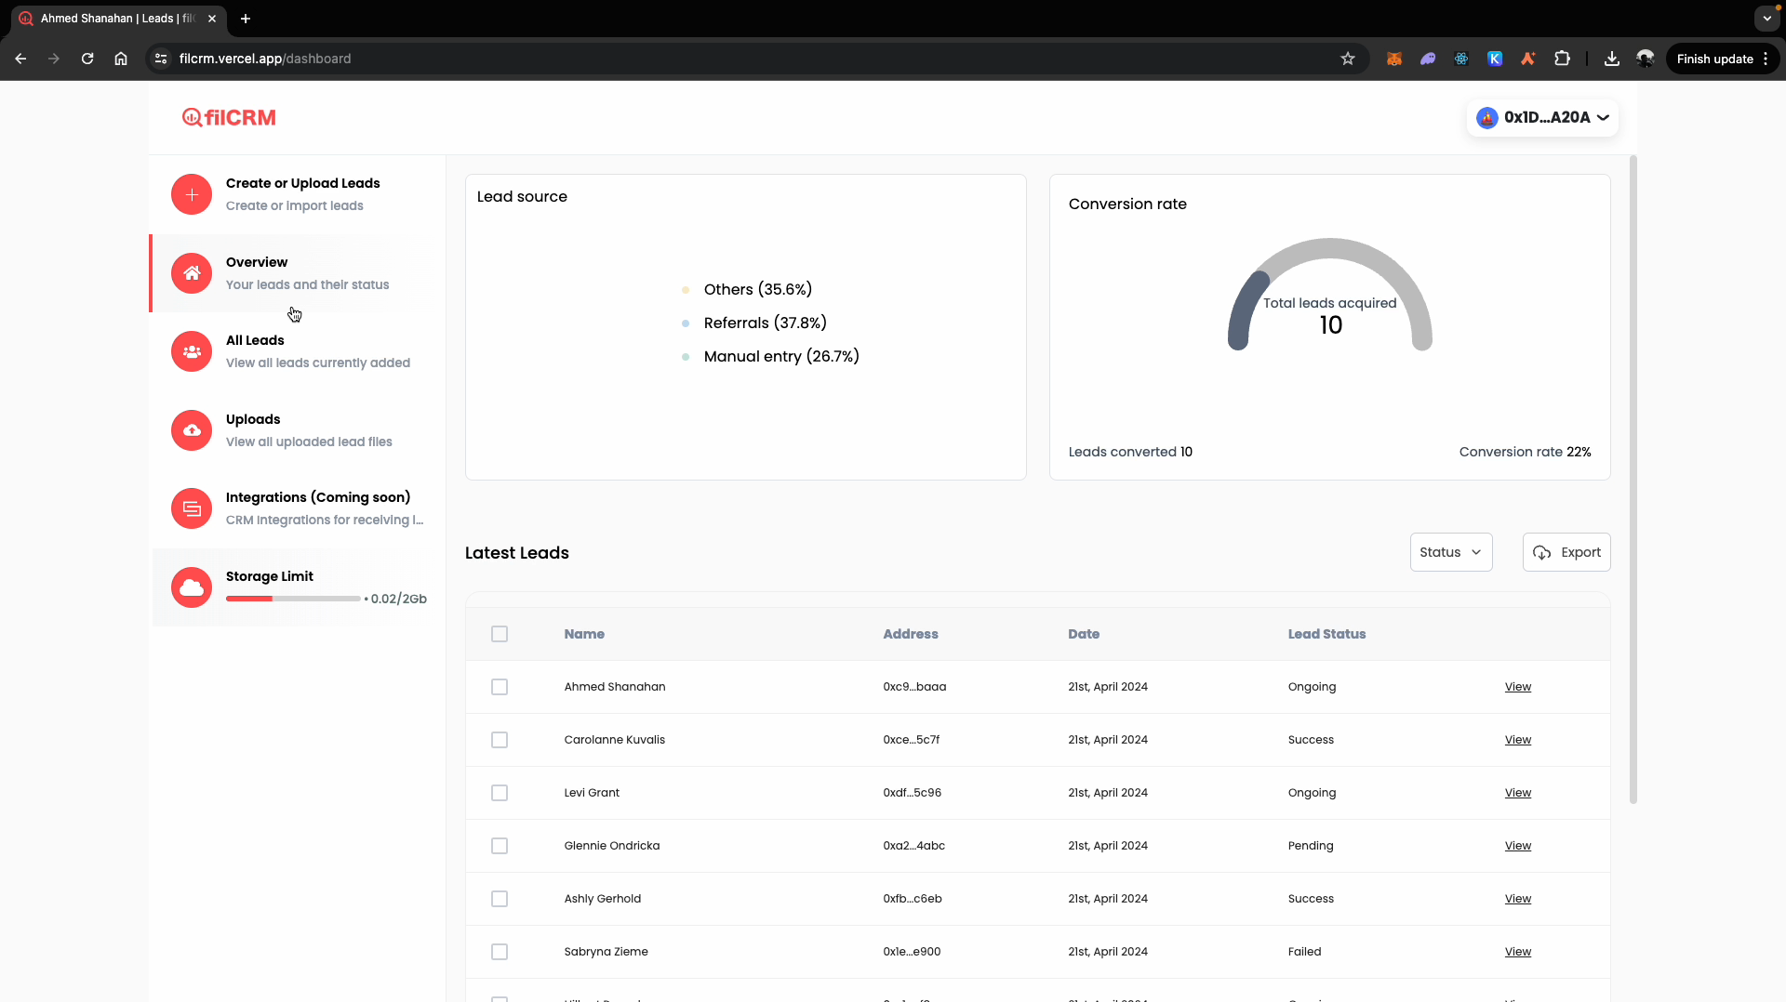Open Create or Upload Leads menu item

click(x=298, y=194)
